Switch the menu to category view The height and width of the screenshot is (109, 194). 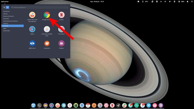click(x=8, y=8)
